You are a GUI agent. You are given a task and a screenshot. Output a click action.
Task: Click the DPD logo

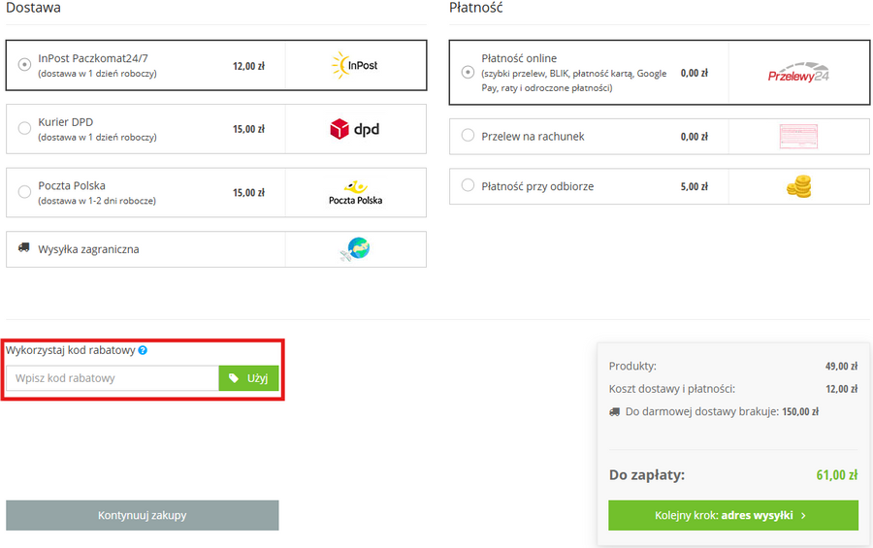click(x=355, y=128)
